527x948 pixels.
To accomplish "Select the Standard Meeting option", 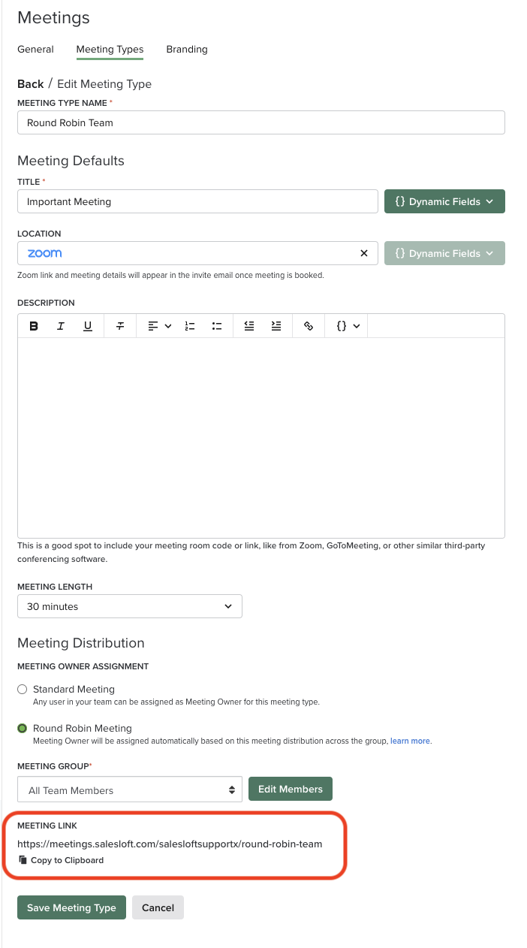I will tap(23, 690).
